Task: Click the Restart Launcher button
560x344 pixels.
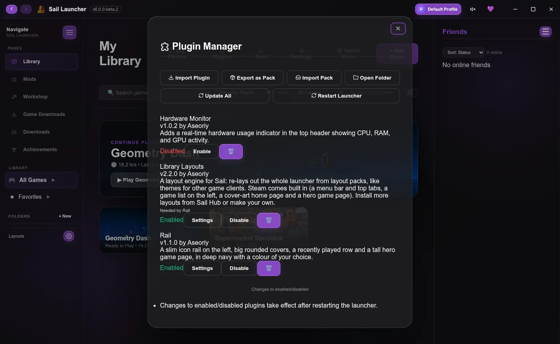Action: click(x=336, y=96)
